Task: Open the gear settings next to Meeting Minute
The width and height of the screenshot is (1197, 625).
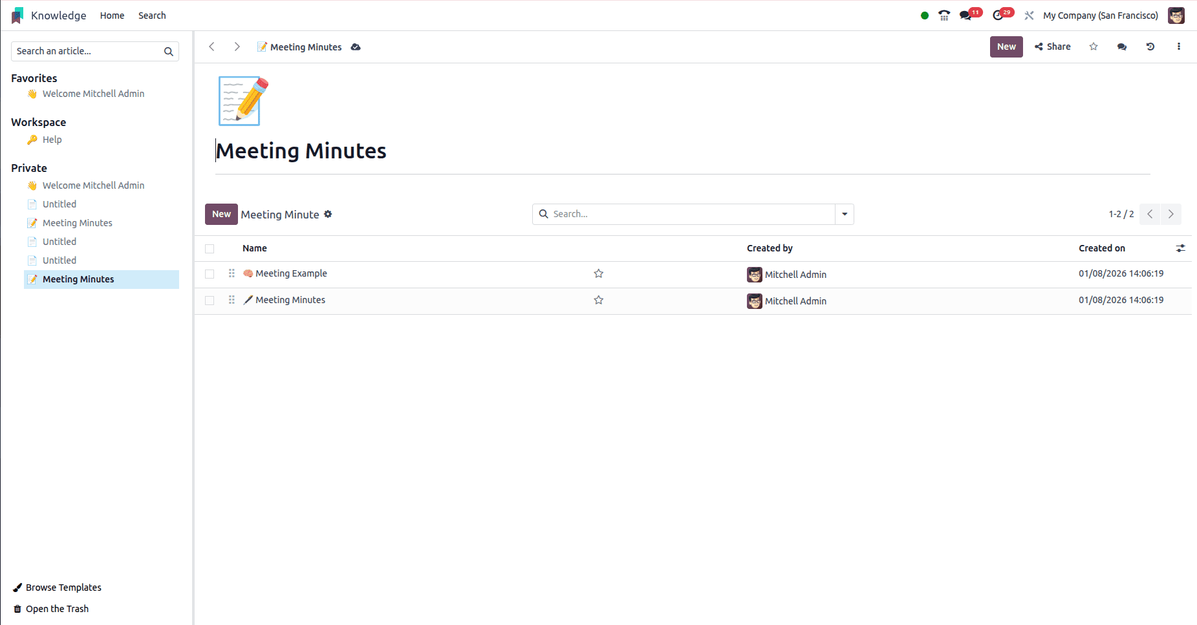Action: point(328,214)
